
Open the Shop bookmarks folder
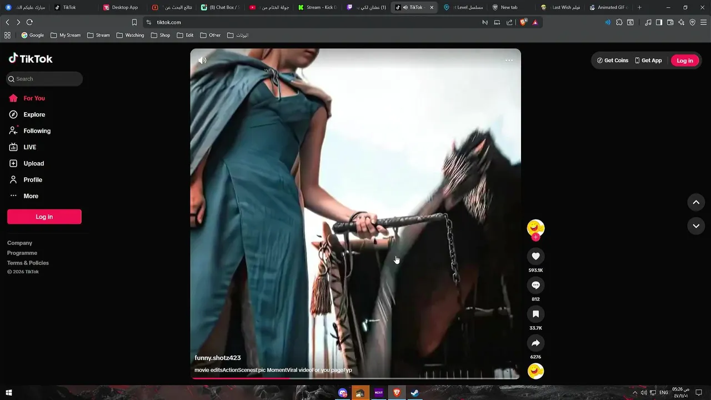[x=161, y=35]
